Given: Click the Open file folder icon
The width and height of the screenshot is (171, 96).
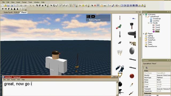Looking at the screenshot, I should [x=5, y=5].
